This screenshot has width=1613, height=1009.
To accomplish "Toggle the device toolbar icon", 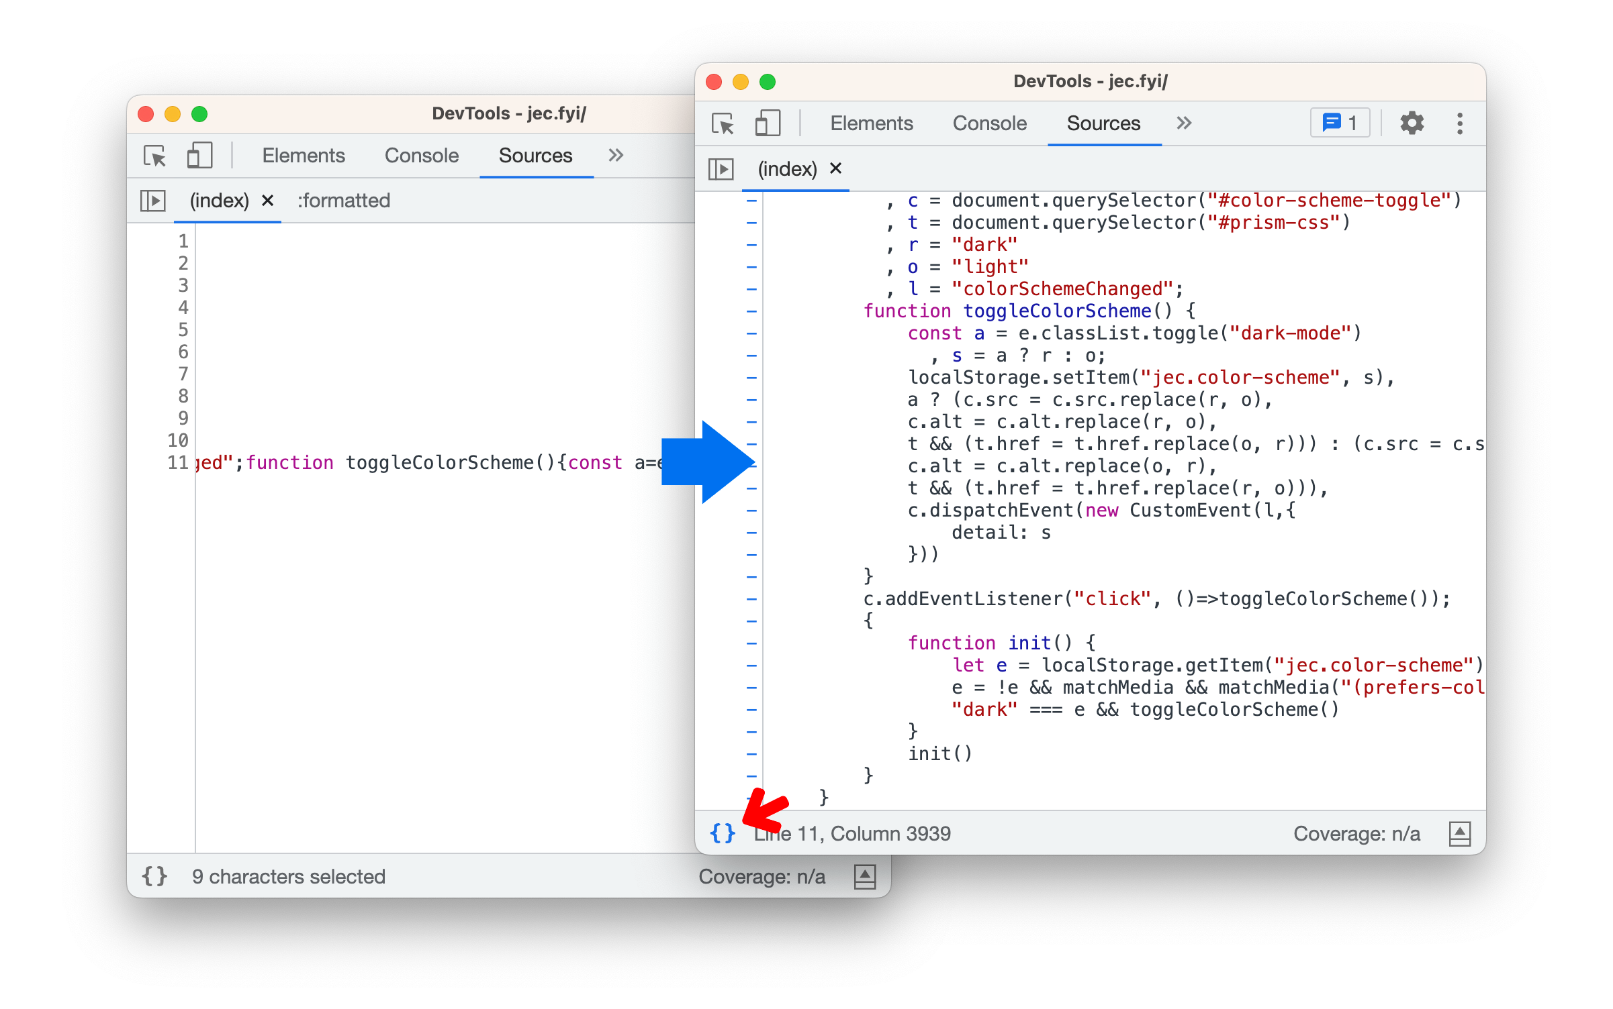I will click(x=766, y=122).
